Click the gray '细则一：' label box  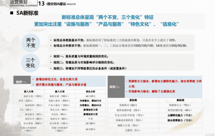click(22, 80)
